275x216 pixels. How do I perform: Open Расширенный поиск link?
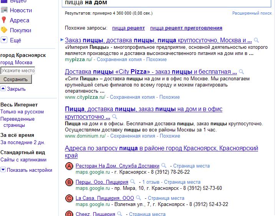click(252, 13)
